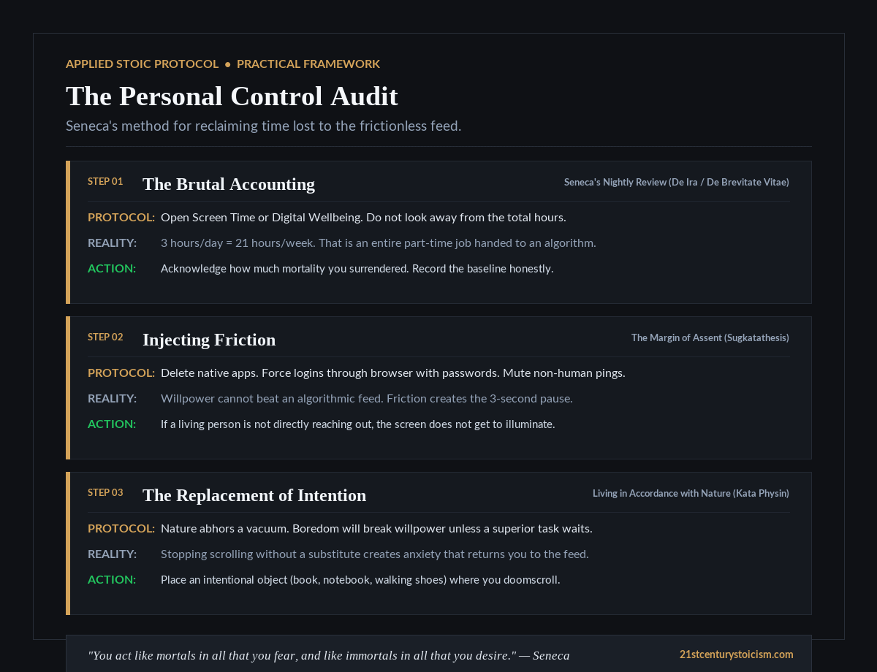Click the subtitle about Seneca's method

pos(264,126)
